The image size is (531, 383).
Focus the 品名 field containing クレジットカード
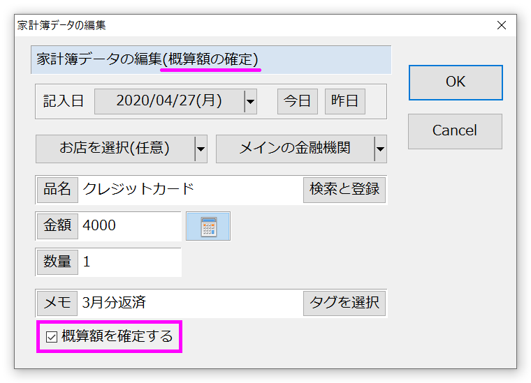click(x=189, y=189)
